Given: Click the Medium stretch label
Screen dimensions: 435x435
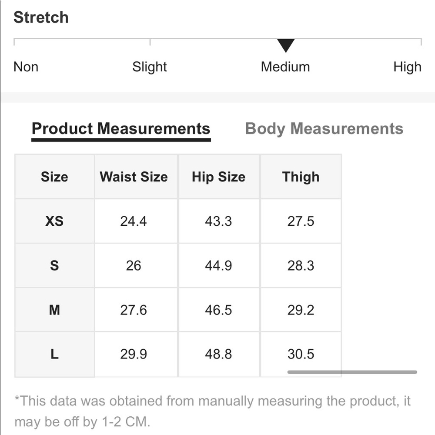Looking at the screenshot, I should pyautogui.click(x=285, y=67).
